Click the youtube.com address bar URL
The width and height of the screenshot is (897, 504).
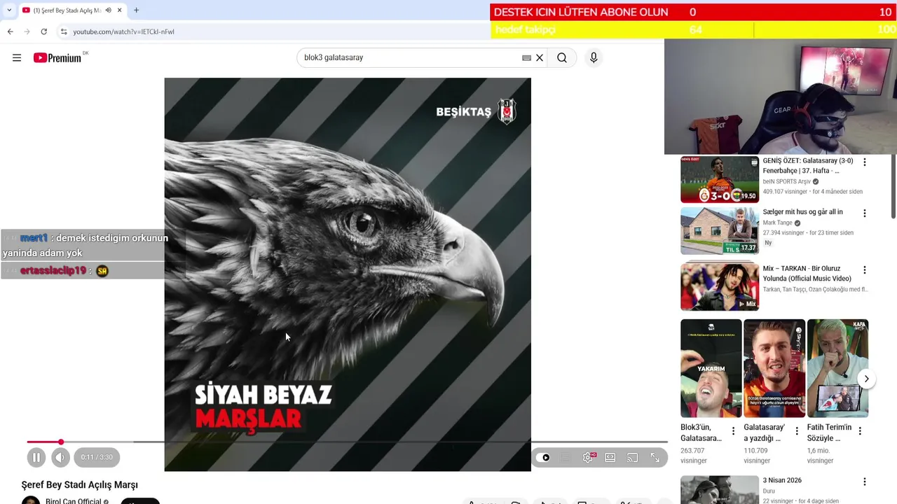pos(123,31)
